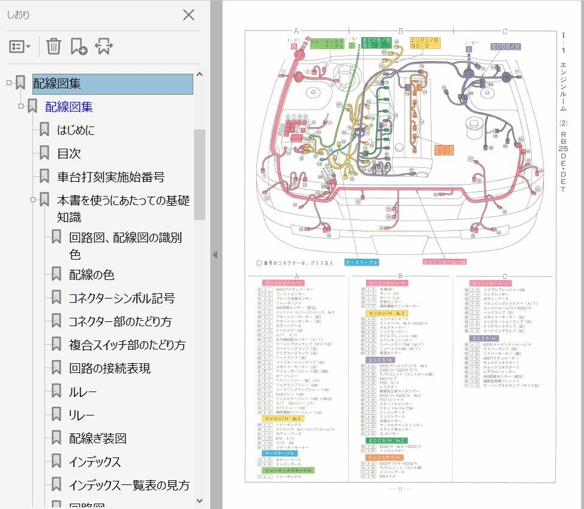Add a new bookmark with plus icon

[79, 47]
